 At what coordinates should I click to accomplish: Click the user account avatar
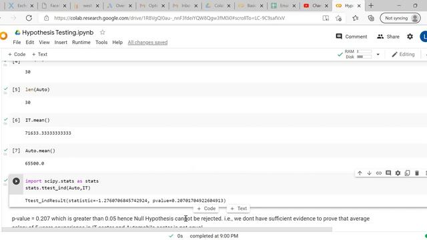pyautogui.click(x=424, y=37)
